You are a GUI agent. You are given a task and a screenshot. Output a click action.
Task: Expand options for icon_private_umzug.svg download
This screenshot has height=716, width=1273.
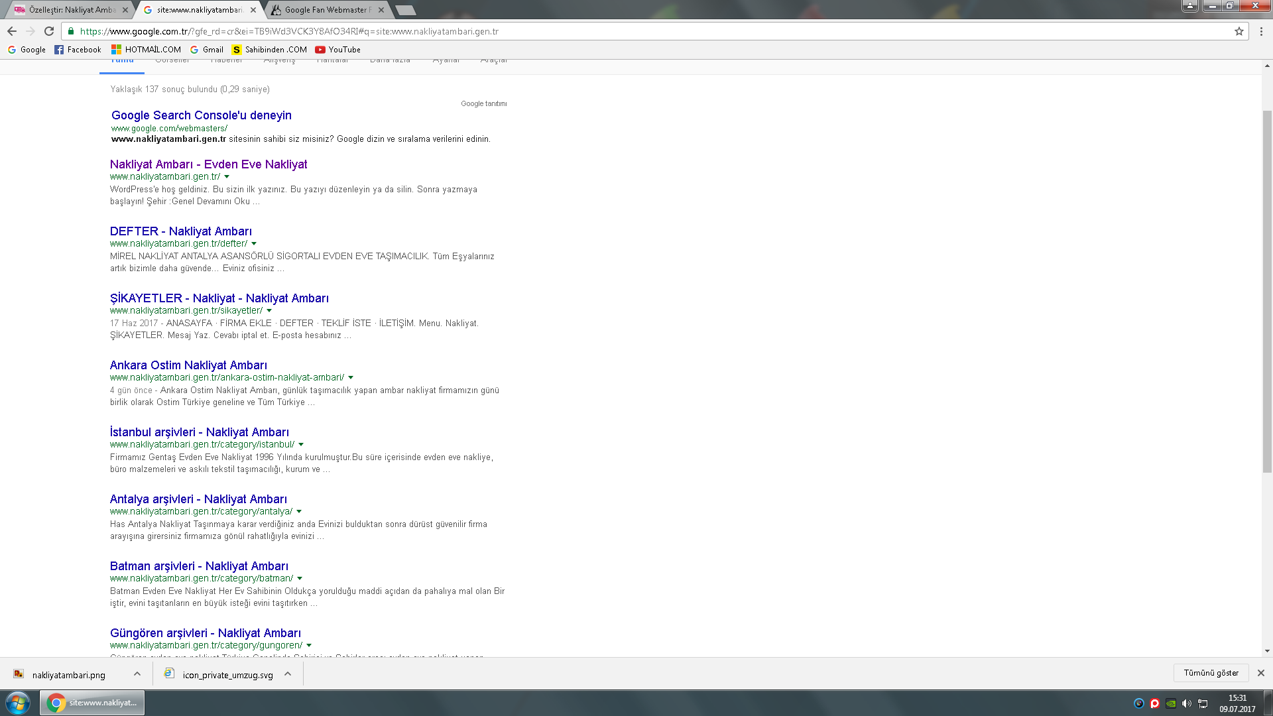pyautogui.click(x=288, y=674)
